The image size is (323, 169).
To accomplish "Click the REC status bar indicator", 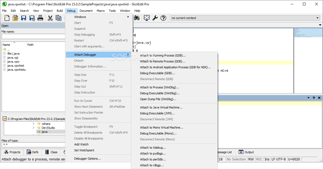I will (259, 159).
